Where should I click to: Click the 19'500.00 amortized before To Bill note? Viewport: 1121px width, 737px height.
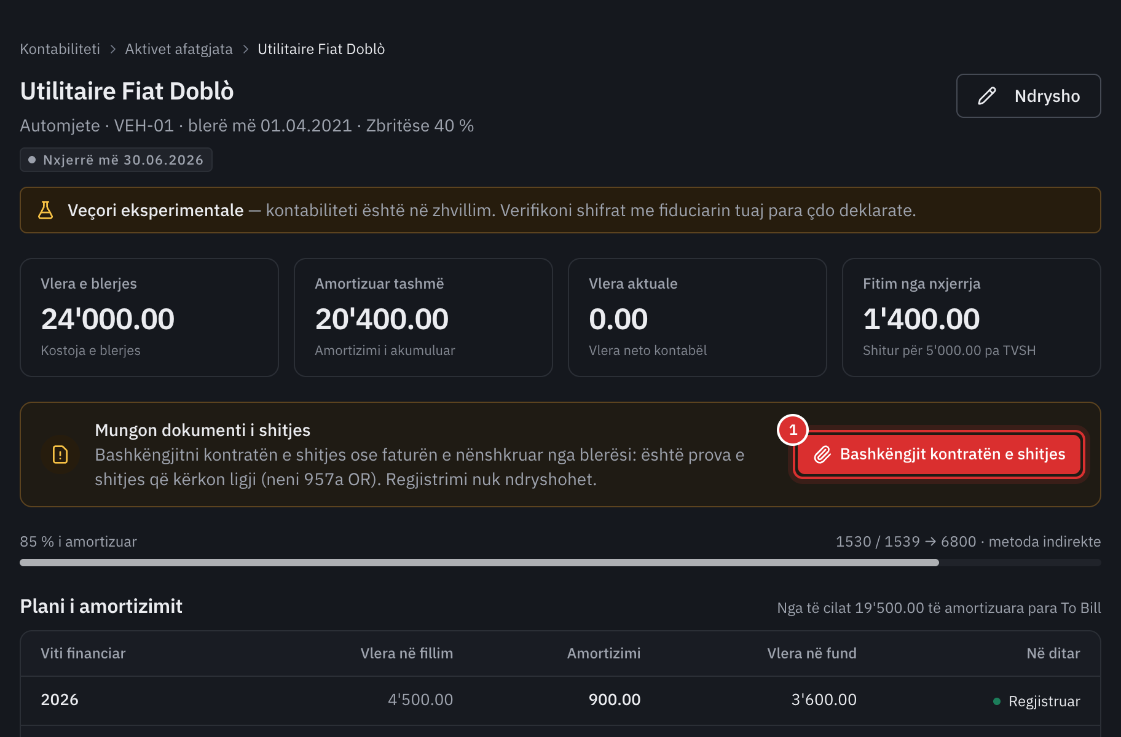[939, 608]
